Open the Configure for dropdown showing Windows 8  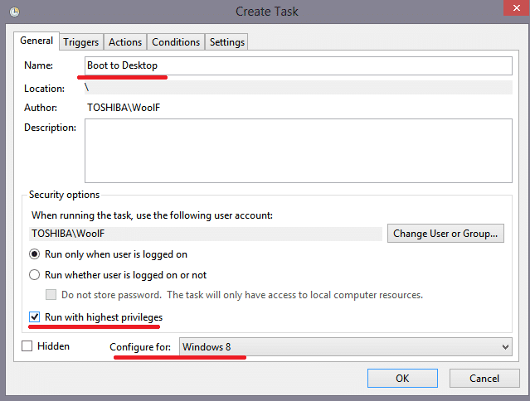click(x=345, y=346)
